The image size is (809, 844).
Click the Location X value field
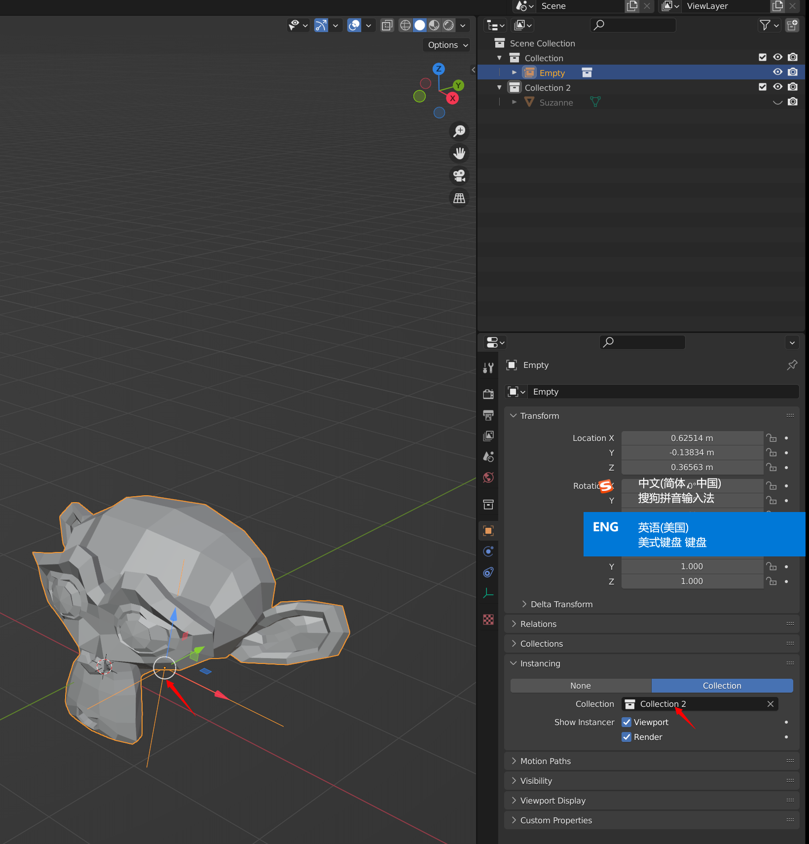(x=692, y=438)
